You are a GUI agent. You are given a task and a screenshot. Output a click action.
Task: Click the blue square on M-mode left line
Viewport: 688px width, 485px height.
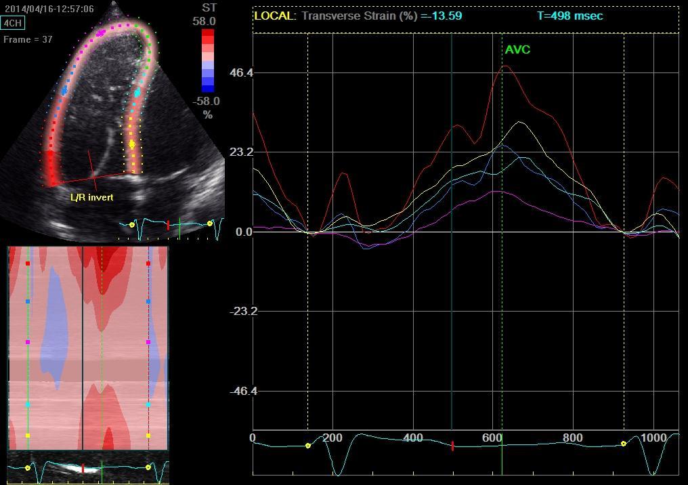point(28,302)
